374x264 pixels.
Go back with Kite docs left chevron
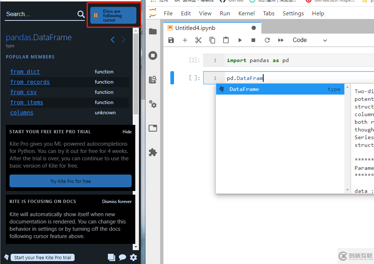(x=113, y=40)
